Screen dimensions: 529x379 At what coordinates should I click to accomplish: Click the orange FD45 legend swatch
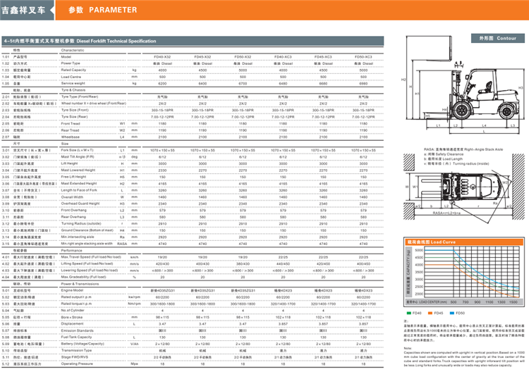[x=430, y=312]
